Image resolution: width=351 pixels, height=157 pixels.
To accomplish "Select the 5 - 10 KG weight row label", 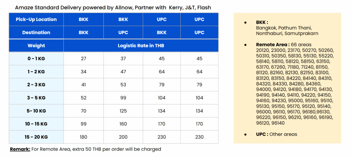I will tap(36, 111).
